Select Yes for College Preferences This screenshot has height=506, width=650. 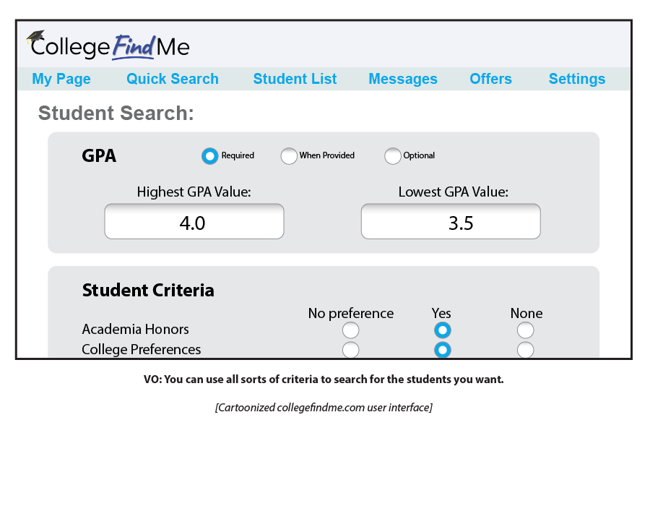pyautogui.click(x=442, y=351)
